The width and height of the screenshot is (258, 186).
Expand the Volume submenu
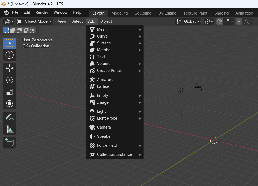pyautogui.click(x=115, y=64)
